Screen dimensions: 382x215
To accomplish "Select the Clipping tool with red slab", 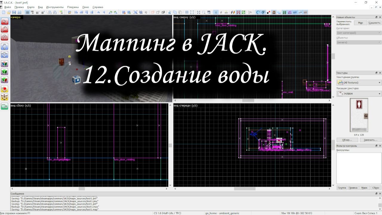I will click(x=4, y=89).
